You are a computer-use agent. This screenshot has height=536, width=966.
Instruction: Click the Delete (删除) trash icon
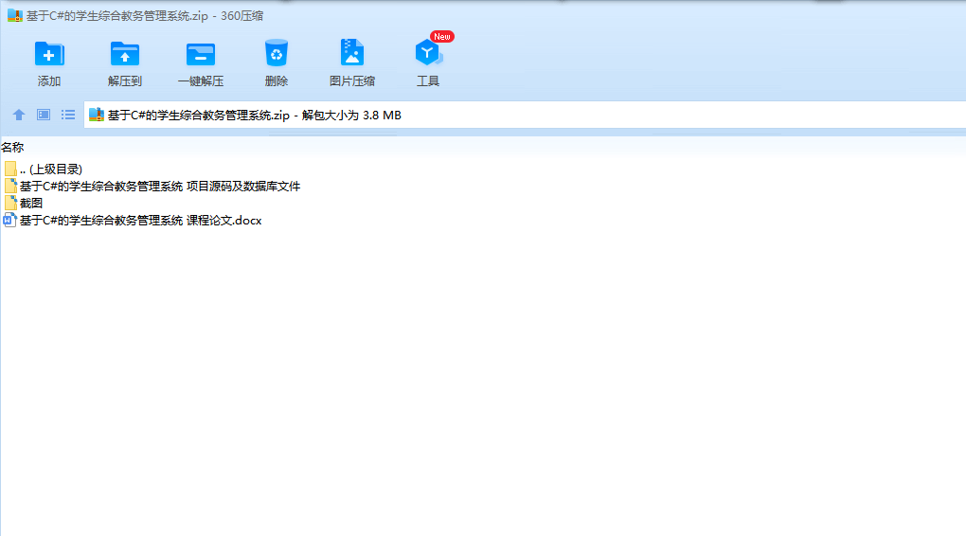point(276,54)
